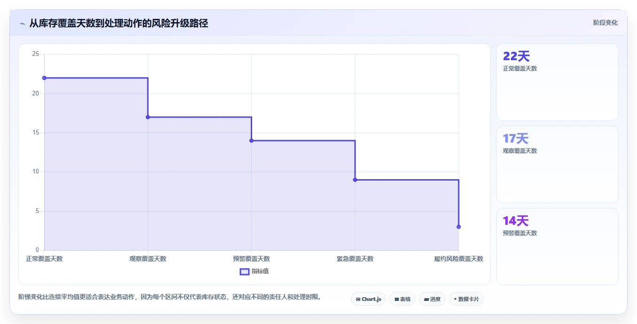Select the 表格 chip
Viewport: 637px width, 324px height.
(402, 299)
